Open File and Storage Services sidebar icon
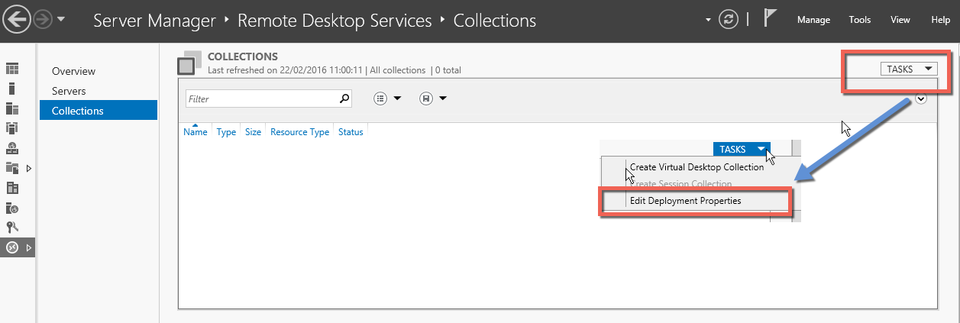960x323 pixels. coord(12,168)
